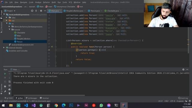The height and width of the screenshot is (108, 192).
Task: Click UTF-8 encoding in status bar
Action: coord(172,101)
